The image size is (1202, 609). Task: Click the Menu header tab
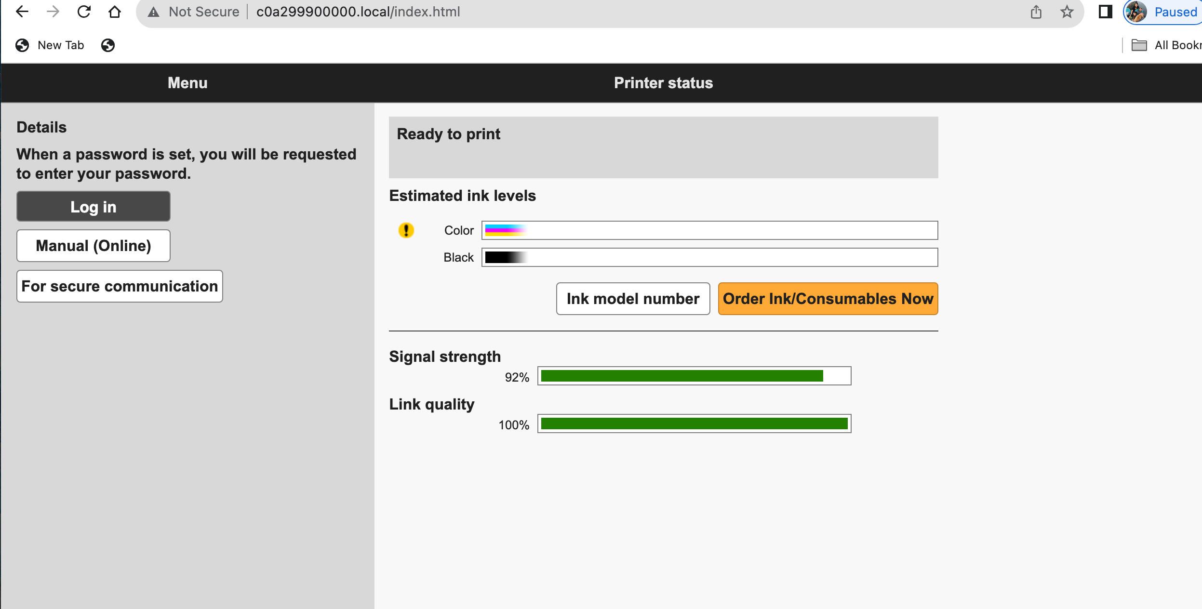[187, 83]
